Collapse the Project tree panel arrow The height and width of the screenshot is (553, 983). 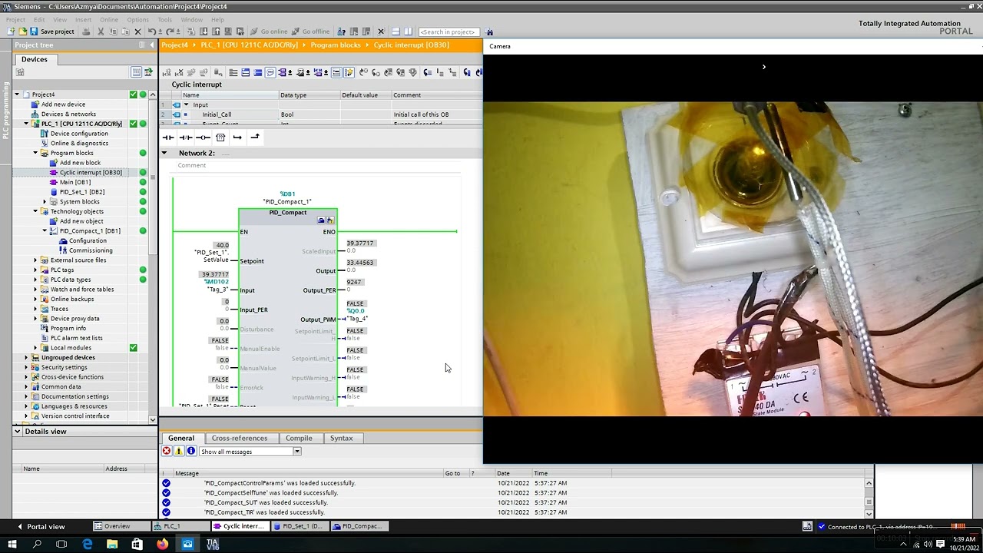pyautogui.click(x=151, y=45)
